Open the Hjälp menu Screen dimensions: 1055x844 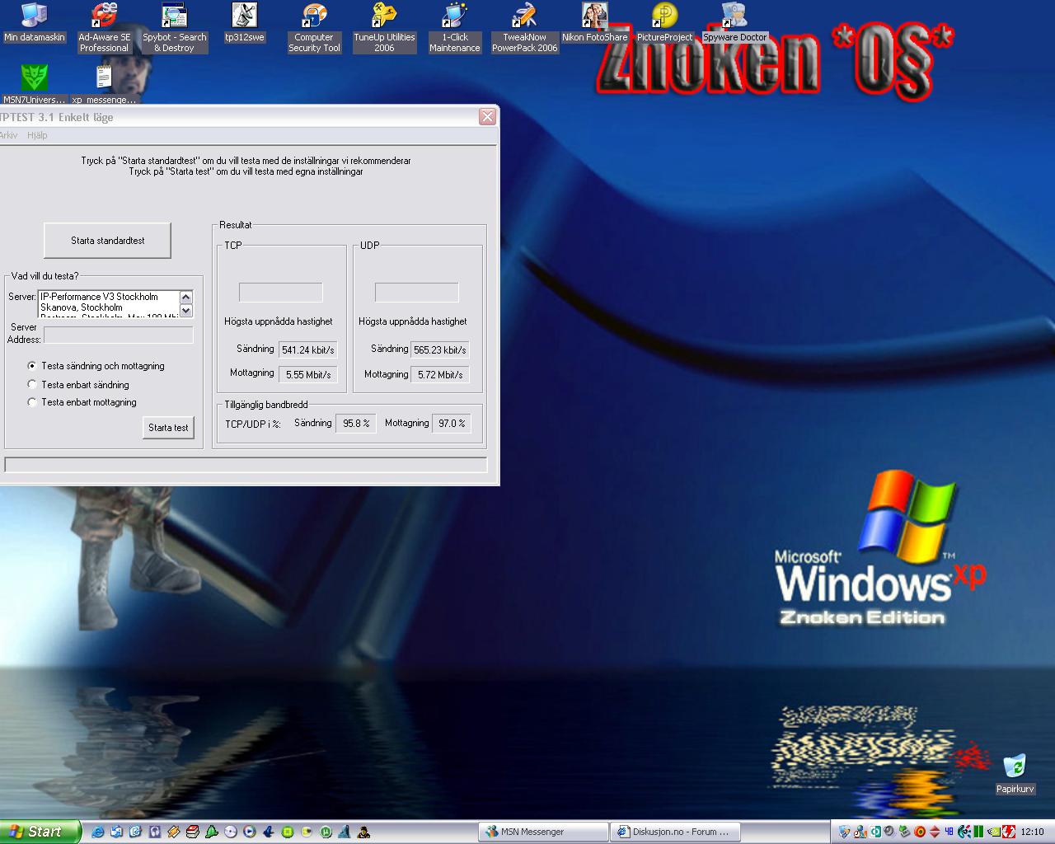(37, 135)
